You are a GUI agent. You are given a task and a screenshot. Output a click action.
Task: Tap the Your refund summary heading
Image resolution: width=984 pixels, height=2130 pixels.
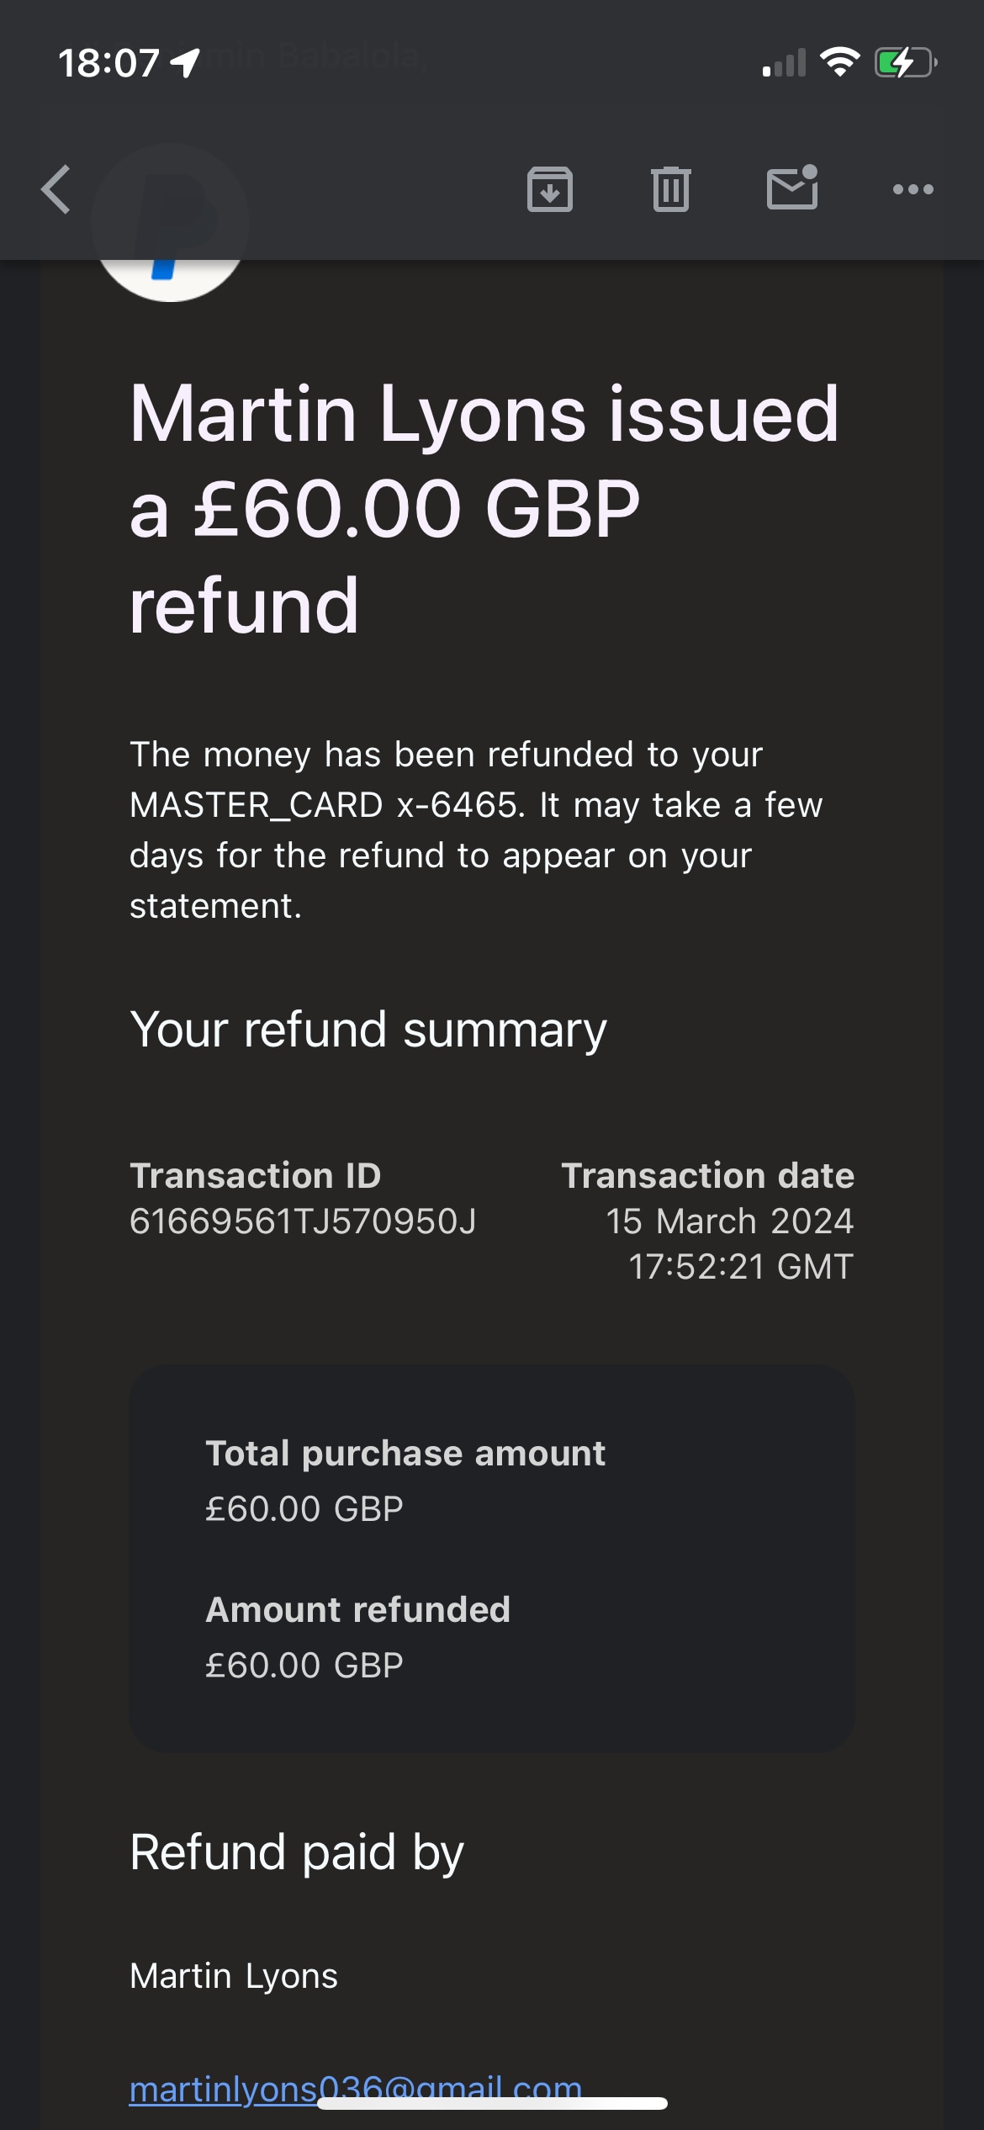point(368,1030)
